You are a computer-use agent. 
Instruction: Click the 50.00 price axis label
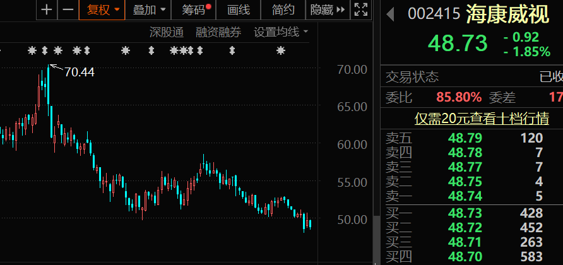[352, 220]
